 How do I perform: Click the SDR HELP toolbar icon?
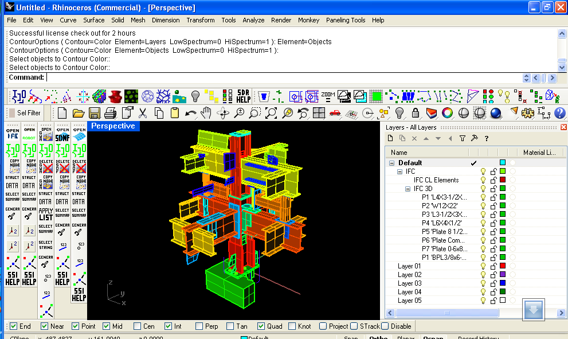[244, 96]
